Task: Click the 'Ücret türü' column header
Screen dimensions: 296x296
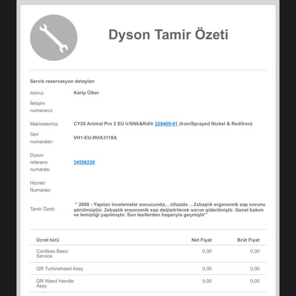Action: 48,240
